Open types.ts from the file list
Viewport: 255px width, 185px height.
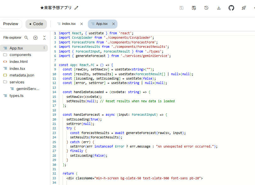(16, 96)
